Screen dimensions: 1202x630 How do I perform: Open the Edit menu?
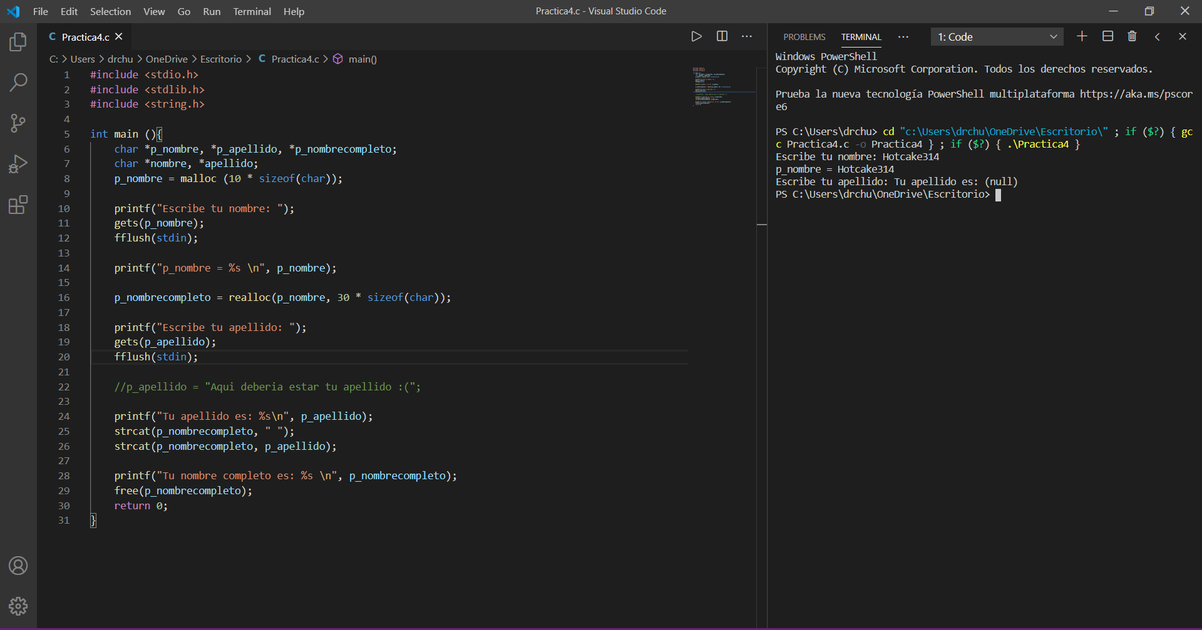pos(69,11)
